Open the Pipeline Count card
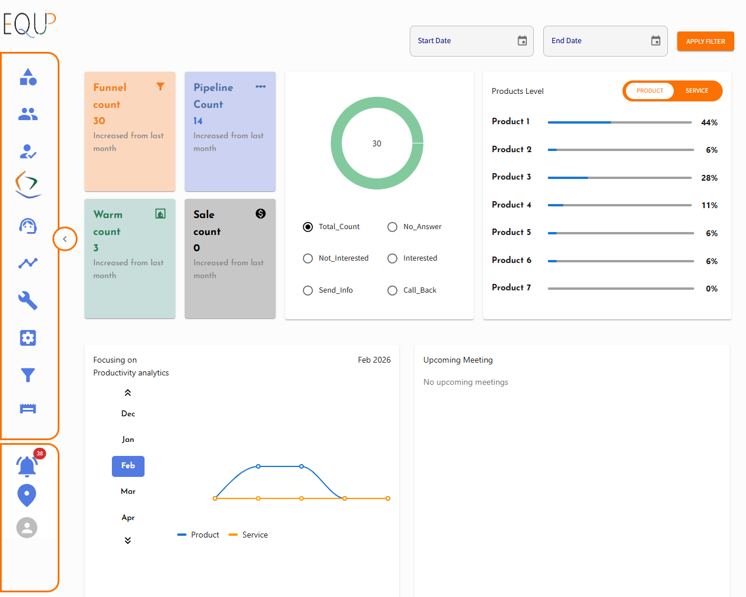 coord(230,132)
